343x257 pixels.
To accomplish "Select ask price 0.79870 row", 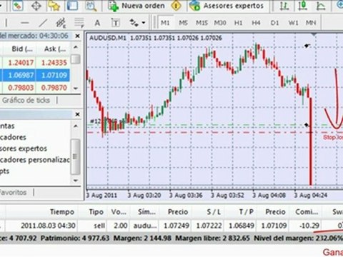I will pyautogui.click(x=54, y=88).
